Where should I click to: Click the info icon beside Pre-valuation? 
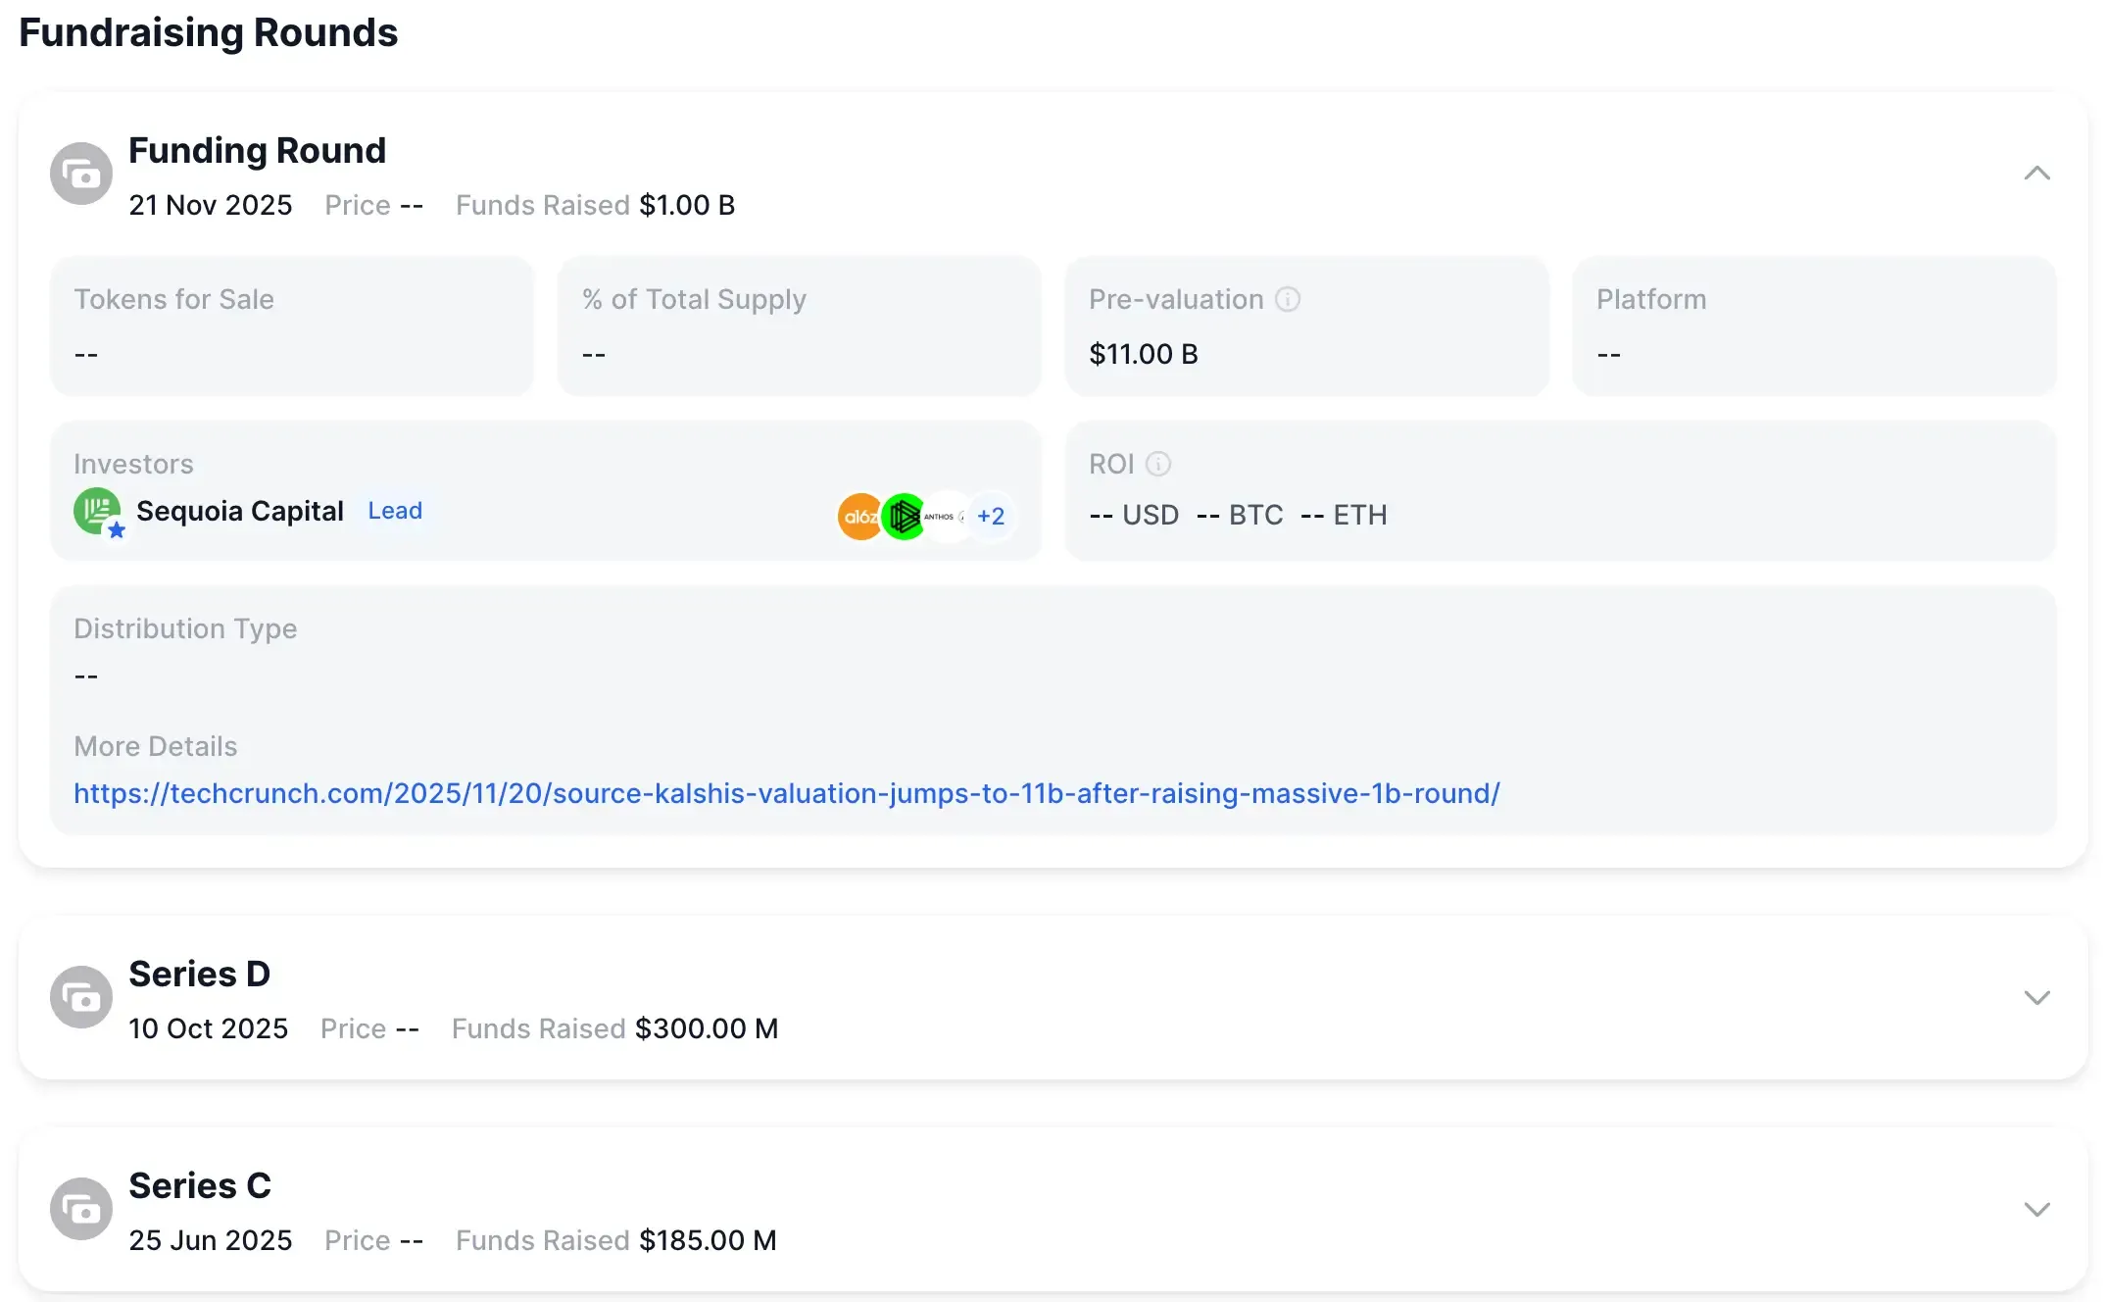[x=1288, y=299]
